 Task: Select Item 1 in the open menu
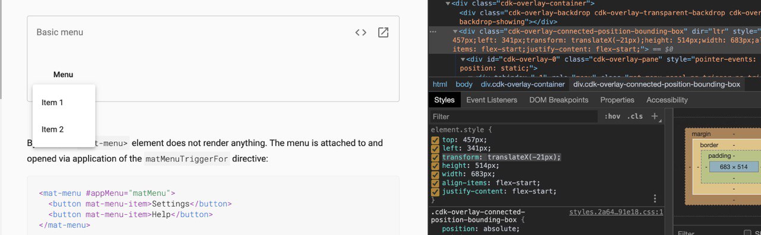click(64, 103)
